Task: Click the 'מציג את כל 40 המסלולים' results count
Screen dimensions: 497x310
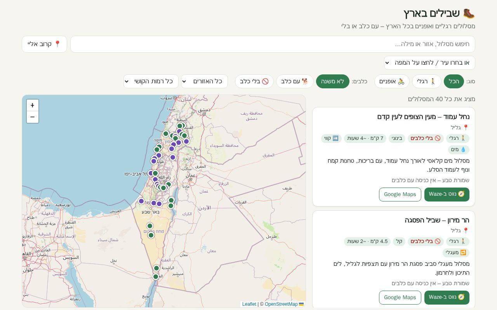Action: pyautogui.click(x=441, y=99)
